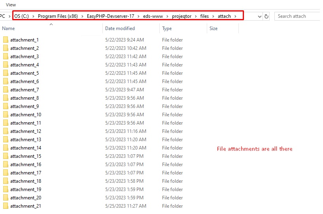
Task: Click File folder type of attachment_20
Action: 172,197
